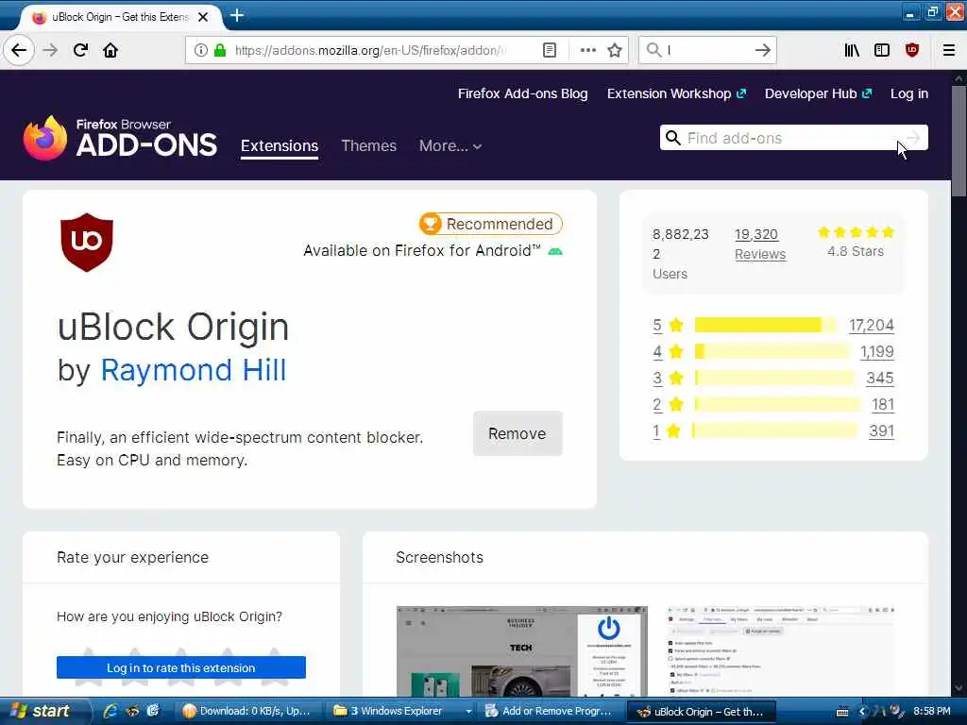
Task: Expand the More... dropdown menu
Action: (450, 146)
